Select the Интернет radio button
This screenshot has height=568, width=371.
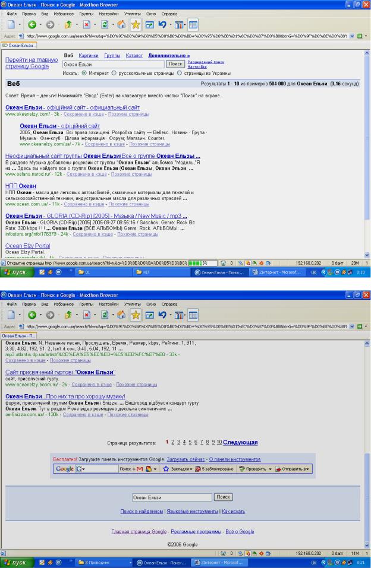(84, 73)
